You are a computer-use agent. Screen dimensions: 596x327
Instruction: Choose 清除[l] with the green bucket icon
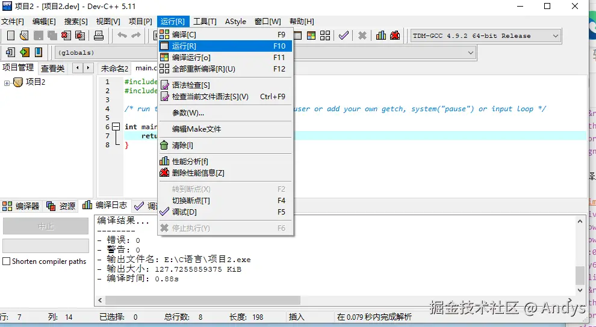click(226, 145)
